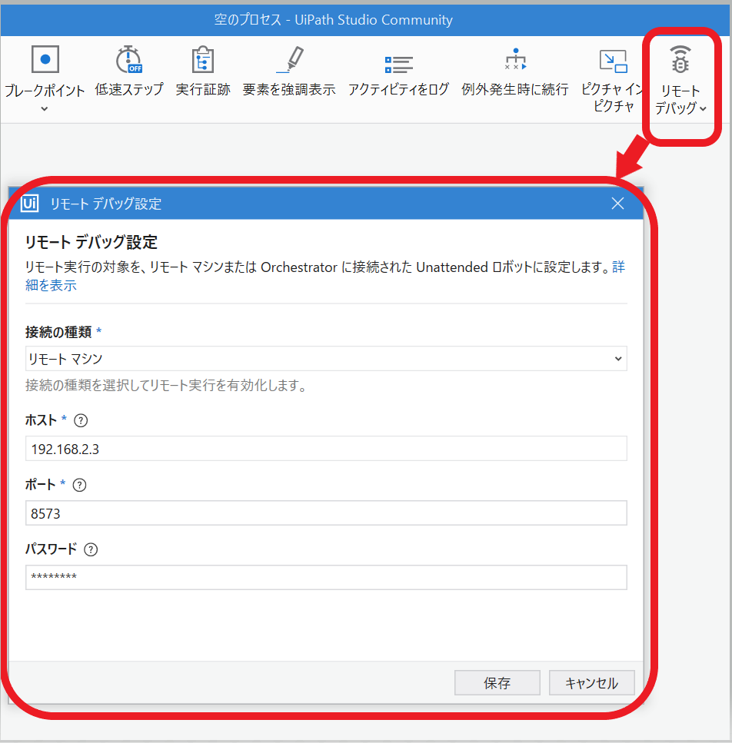Click the リモート デバッグ設定 heading text
This screenshot has height=743, width=732.
91,242
